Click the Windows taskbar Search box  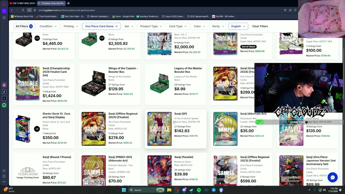(x=146, y=190)
